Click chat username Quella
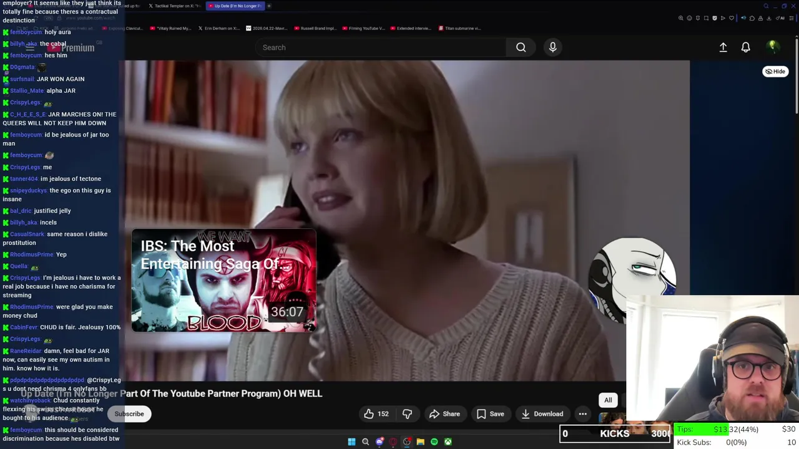This screenshot has width=799, height=449. point(19,266)
